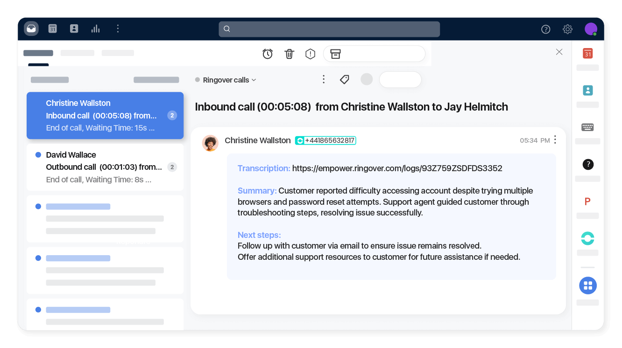Apply a label using the tag icon
The image size is (622, 348).
pos(344,79)
